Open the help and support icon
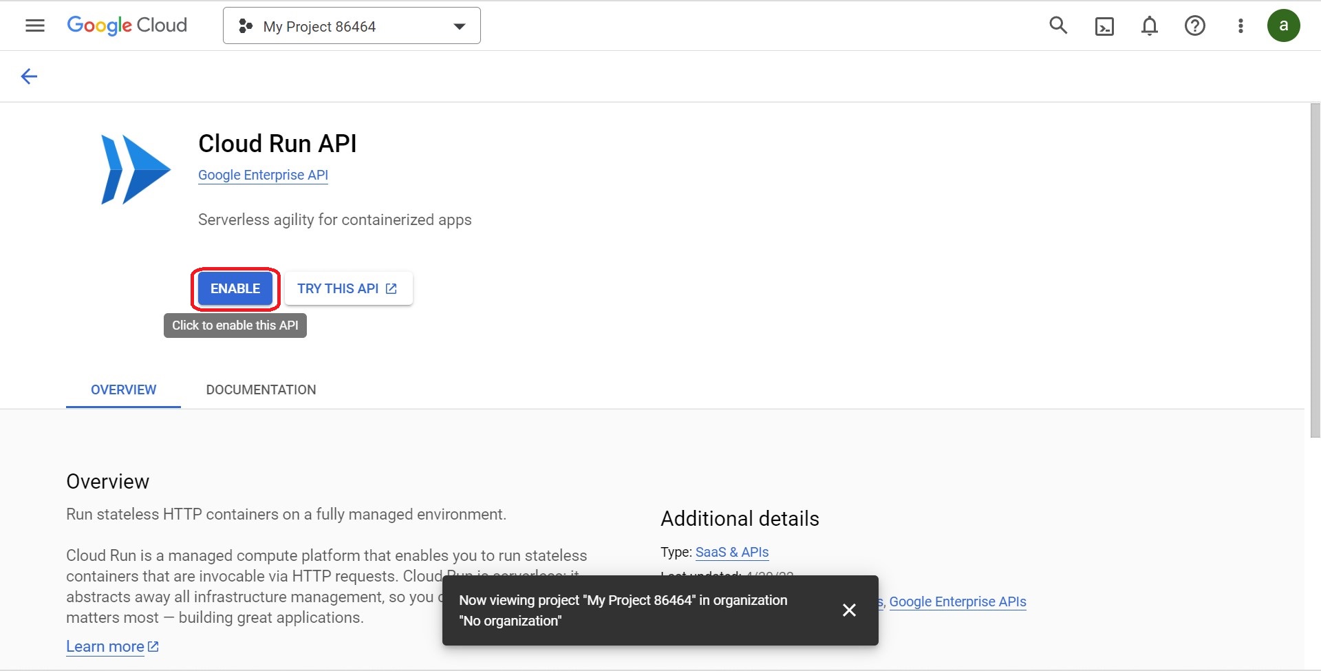 point(1195,25)
